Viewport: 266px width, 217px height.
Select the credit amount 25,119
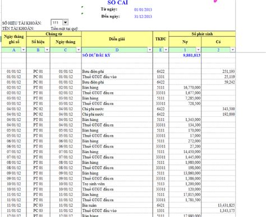click(230, 76)
